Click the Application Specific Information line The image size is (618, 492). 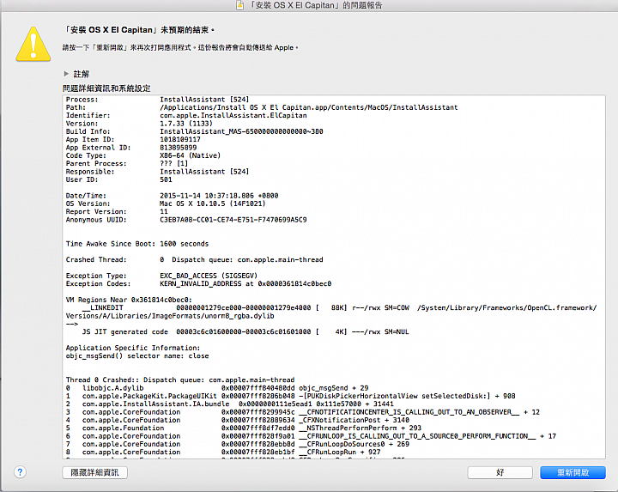click(x=133, y=348)
